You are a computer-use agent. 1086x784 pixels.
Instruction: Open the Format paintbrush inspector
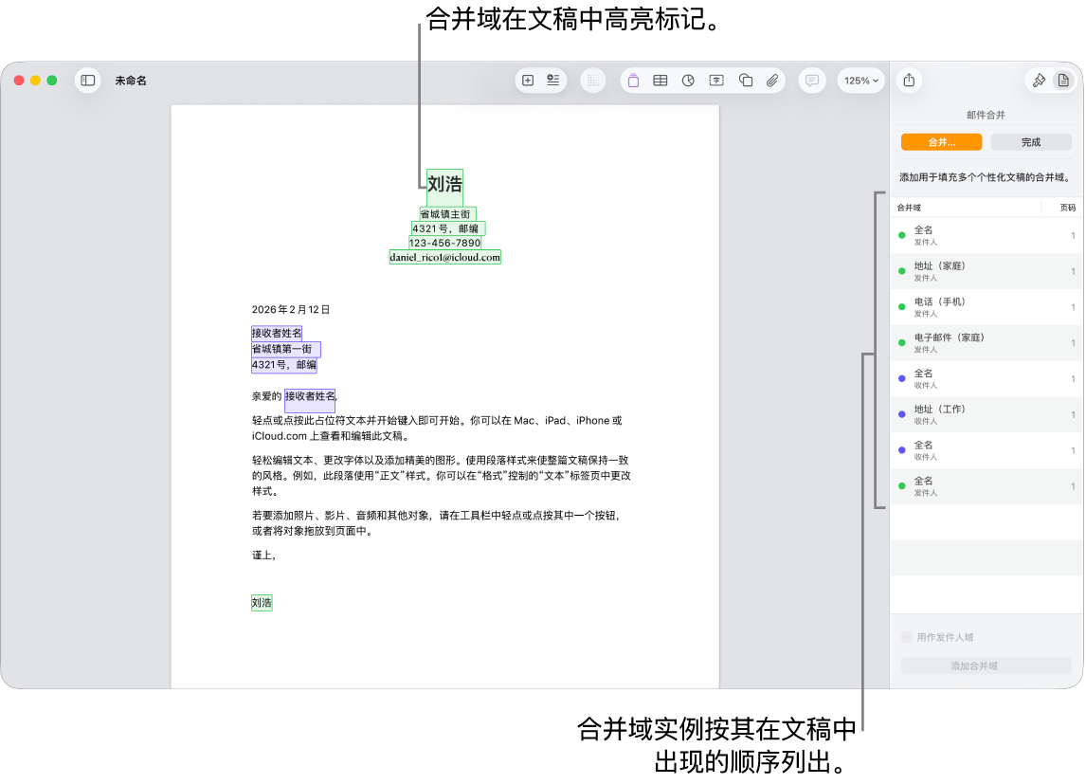1039,81
